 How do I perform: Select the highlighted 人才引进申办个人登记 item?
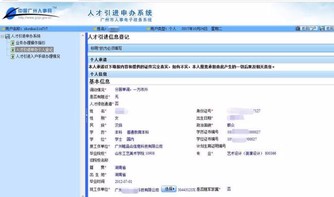pyautogui.click(x=34, y=49)
